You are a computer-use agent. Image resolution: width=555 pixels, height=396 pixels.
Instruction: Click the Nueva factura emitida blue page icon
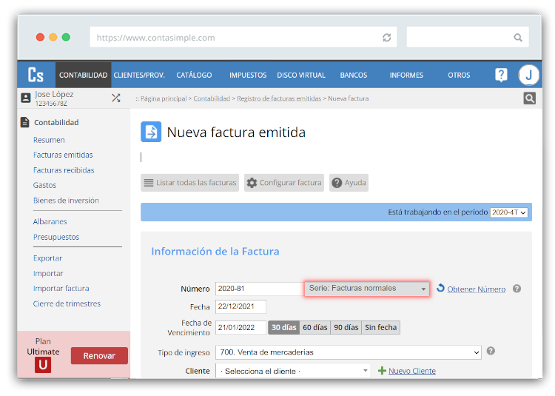[151, 132]
